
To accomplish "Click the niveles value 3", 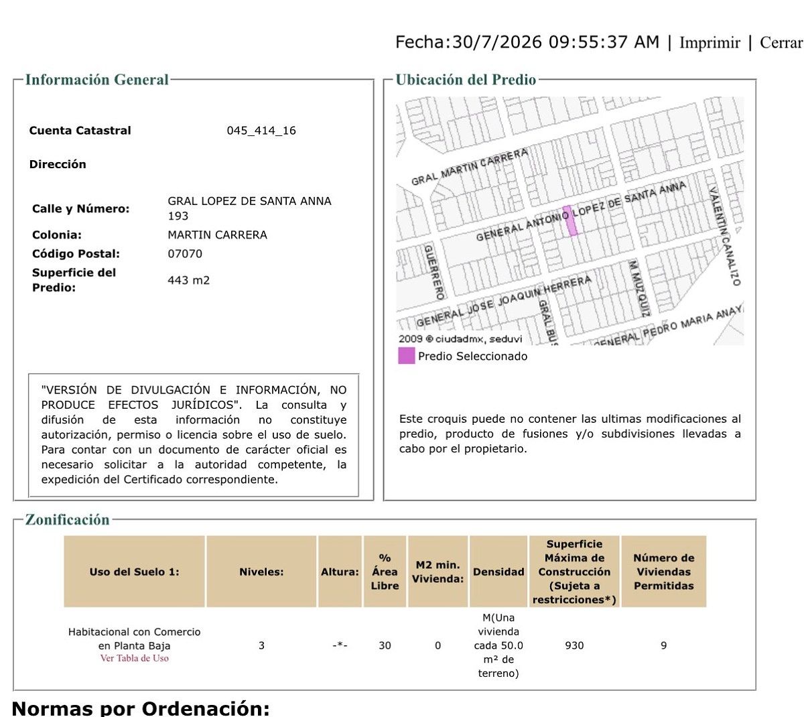I will 261,645.
